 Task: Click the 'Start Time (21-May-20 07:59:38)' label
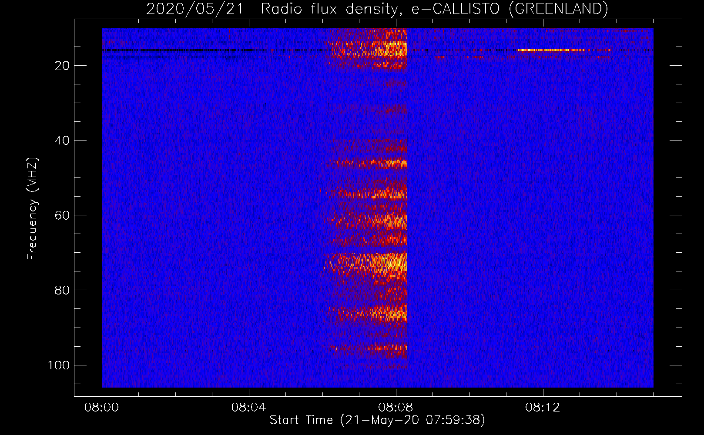(377, 420)
